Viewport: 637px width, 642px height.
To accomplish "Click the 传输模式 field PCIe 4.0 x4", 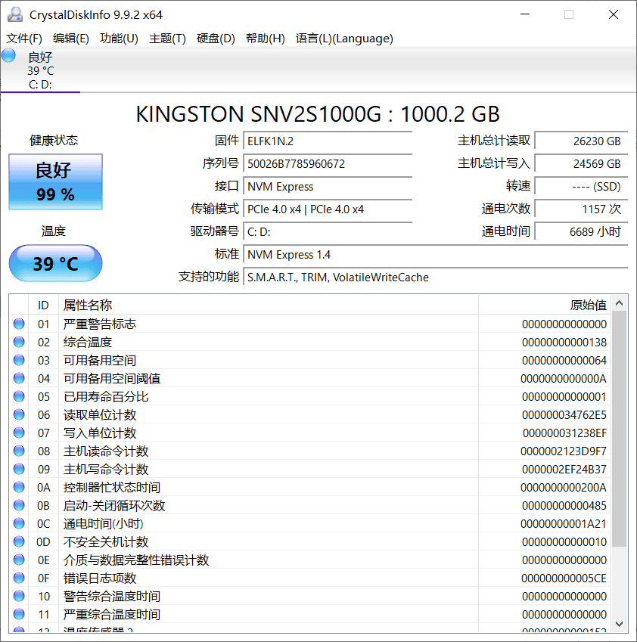I will [x=328, y=209].
